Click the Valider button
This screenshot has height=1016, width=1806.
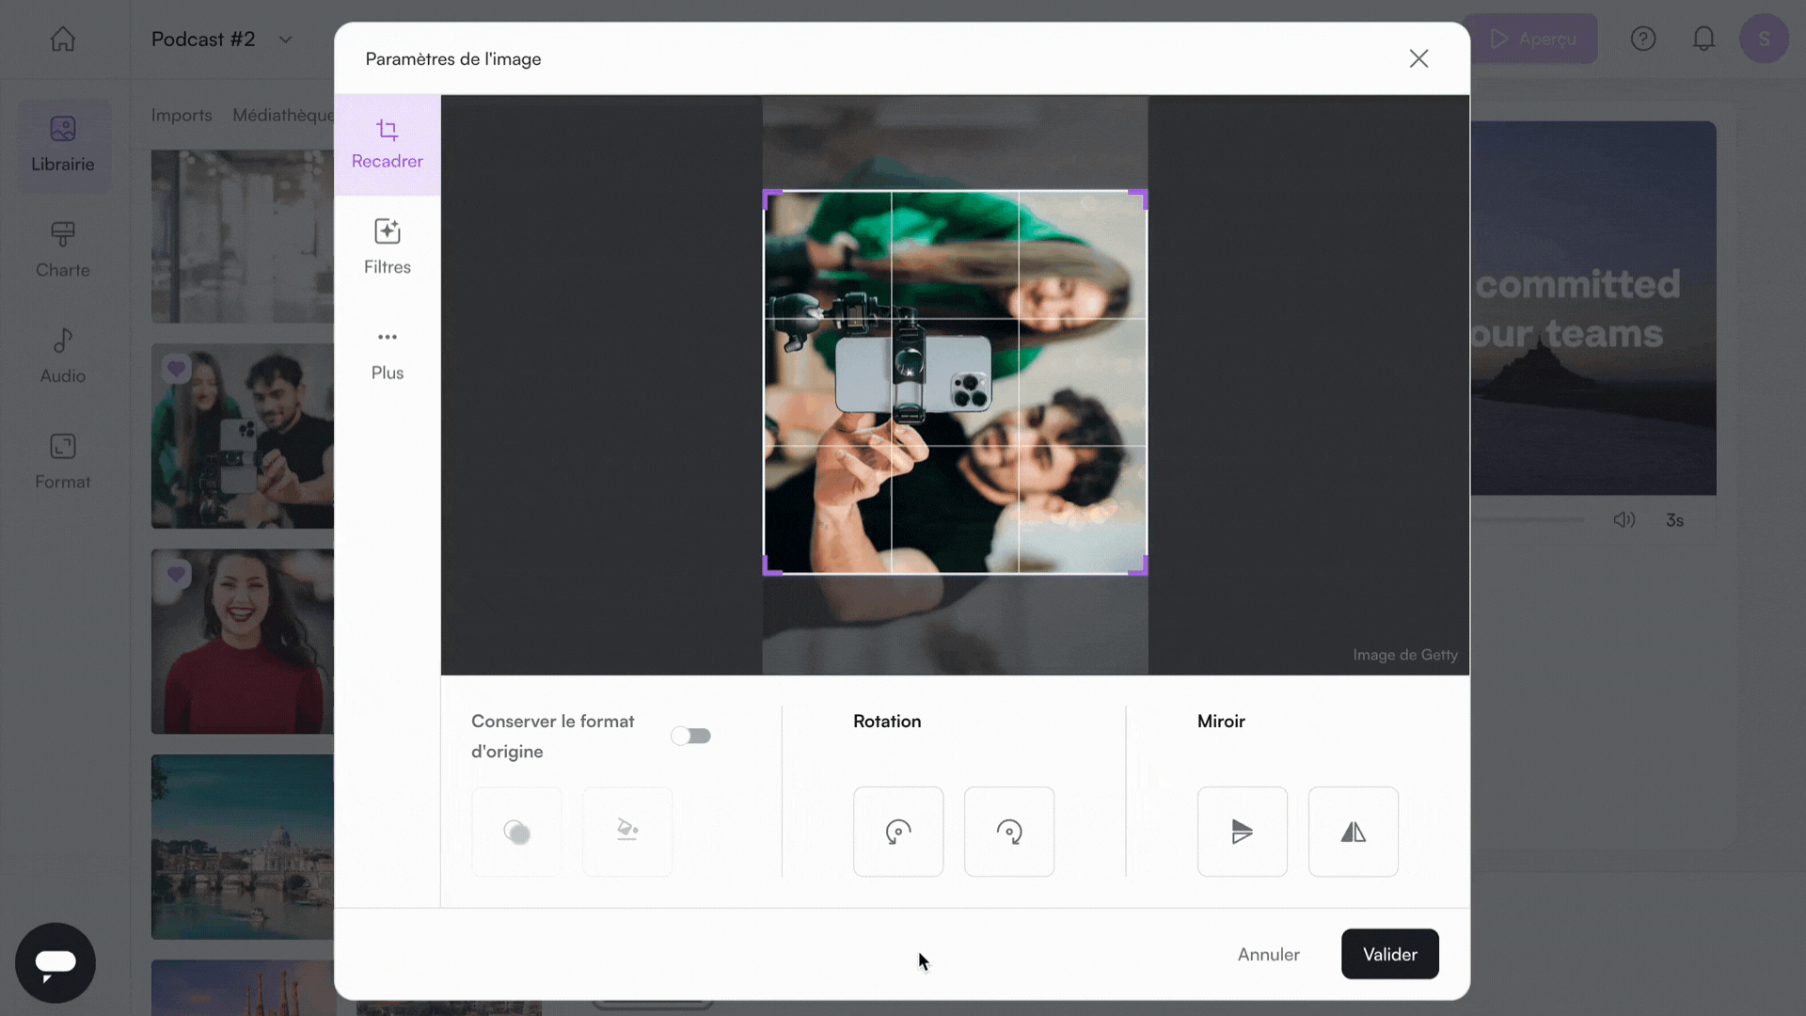1389,954
